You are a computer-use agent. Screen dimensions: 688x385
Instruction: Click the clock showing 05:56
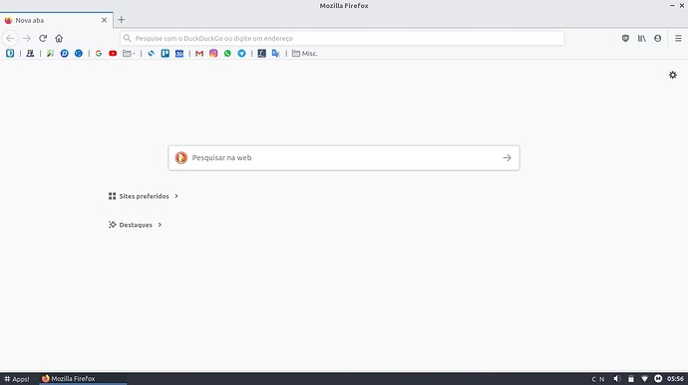click(675, 379)
